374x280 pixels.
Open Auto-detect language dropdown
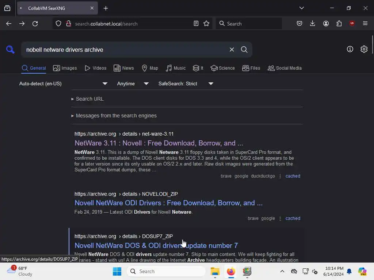click(x=64, y=83)
